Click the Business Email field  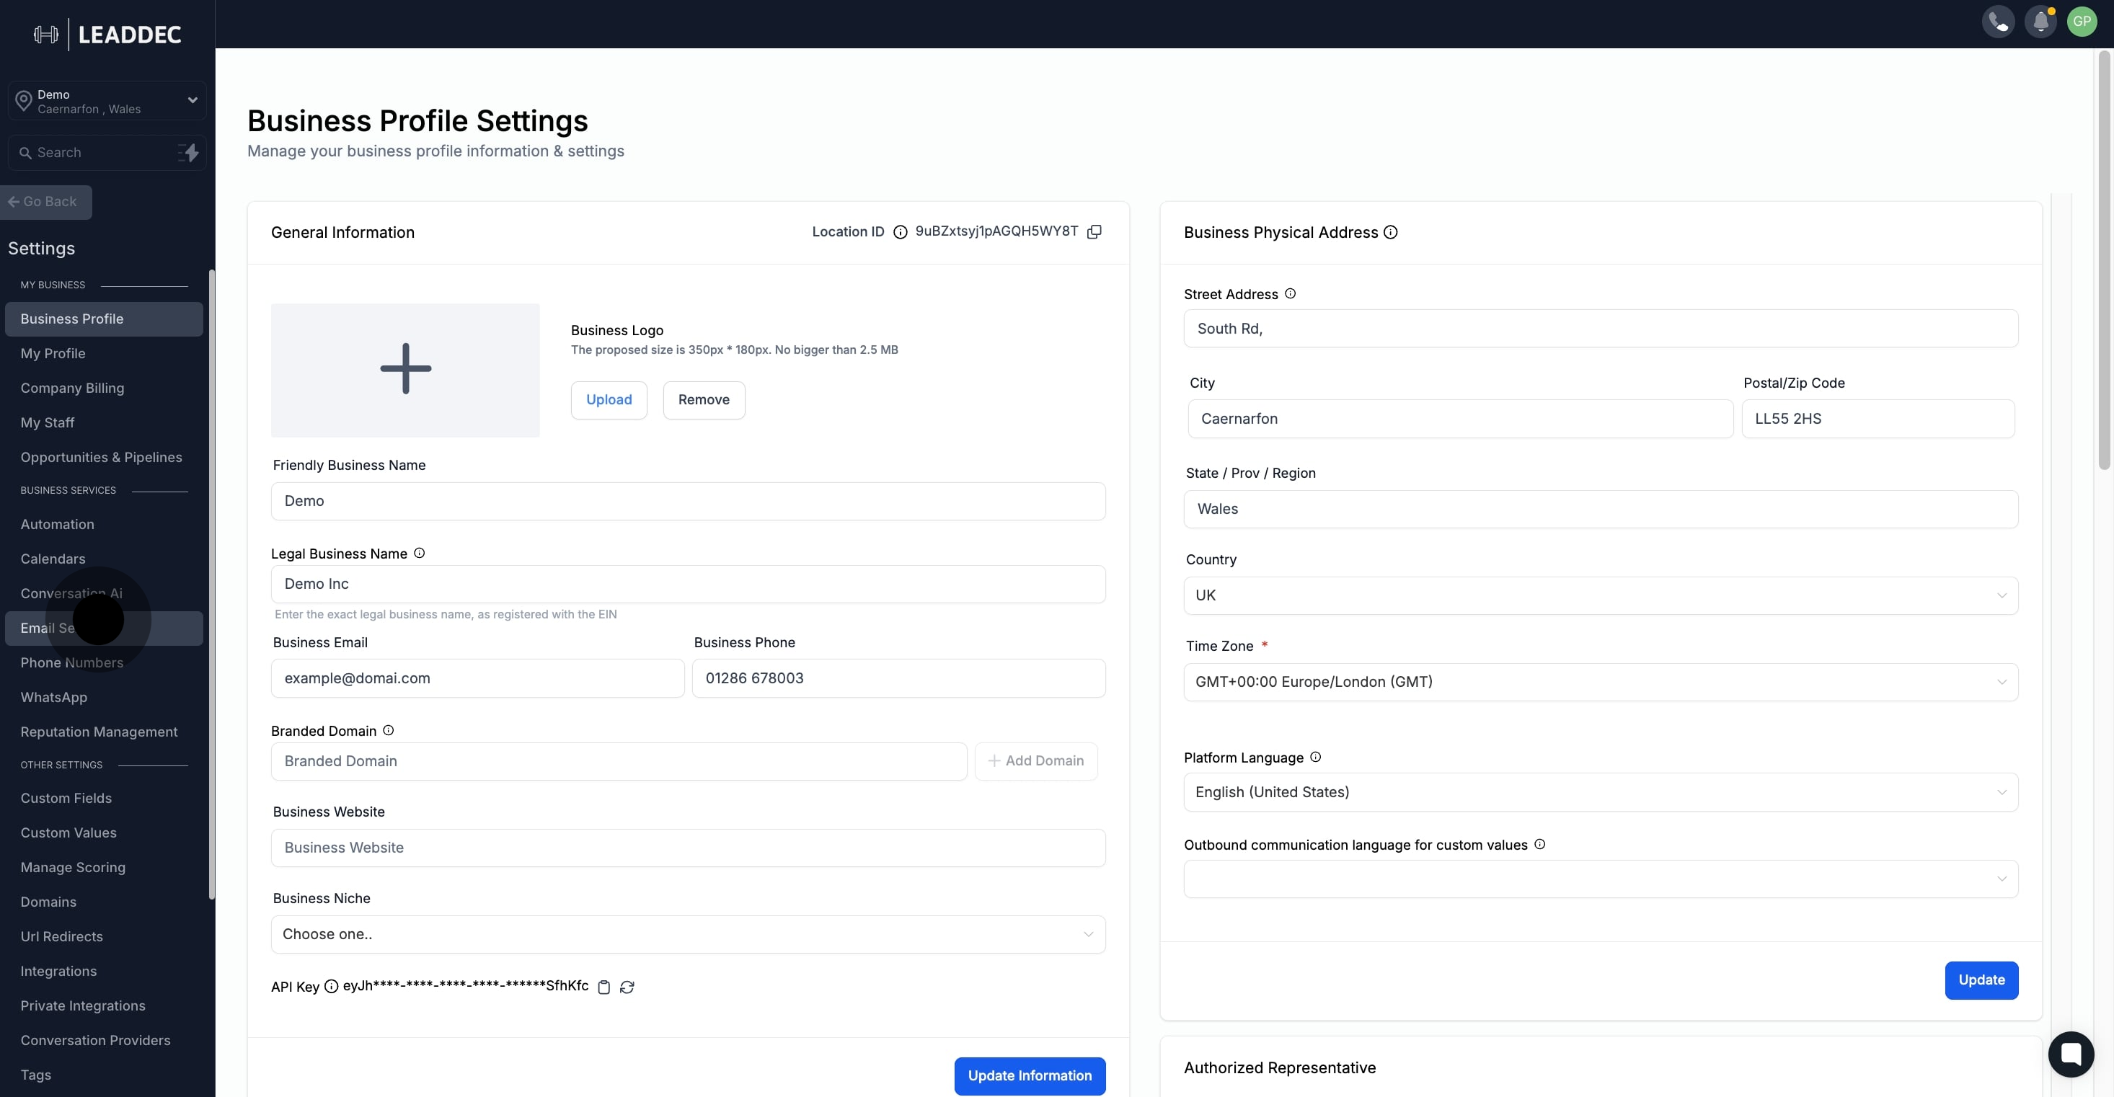coord(477,678)
